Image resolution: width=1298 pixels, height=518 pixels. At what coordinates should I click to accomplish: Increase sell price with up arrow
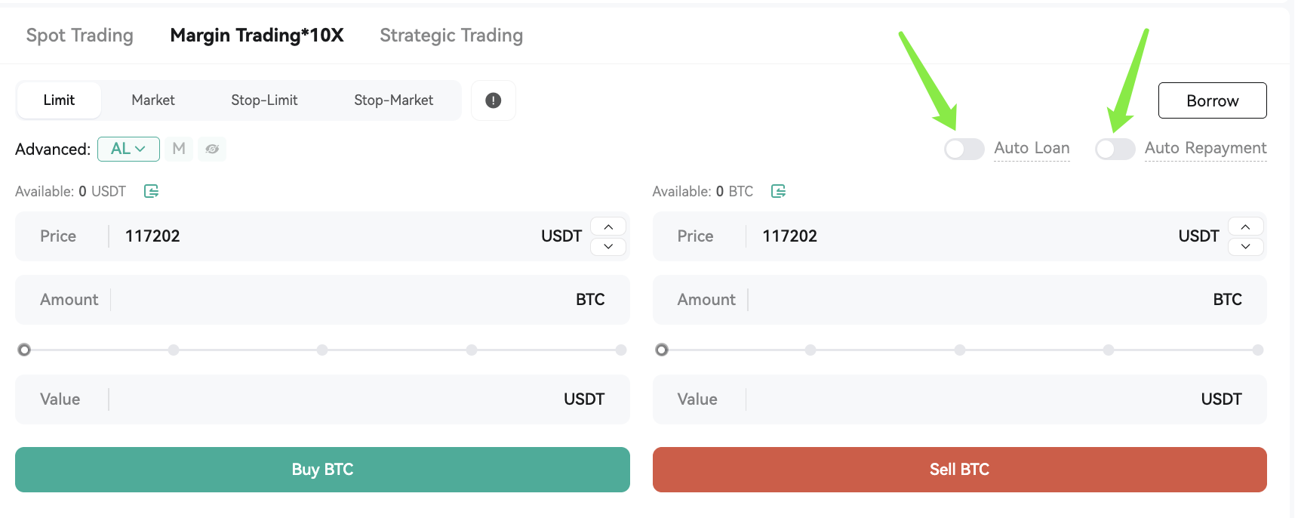pyautogui.click(x=1245, y=227)
